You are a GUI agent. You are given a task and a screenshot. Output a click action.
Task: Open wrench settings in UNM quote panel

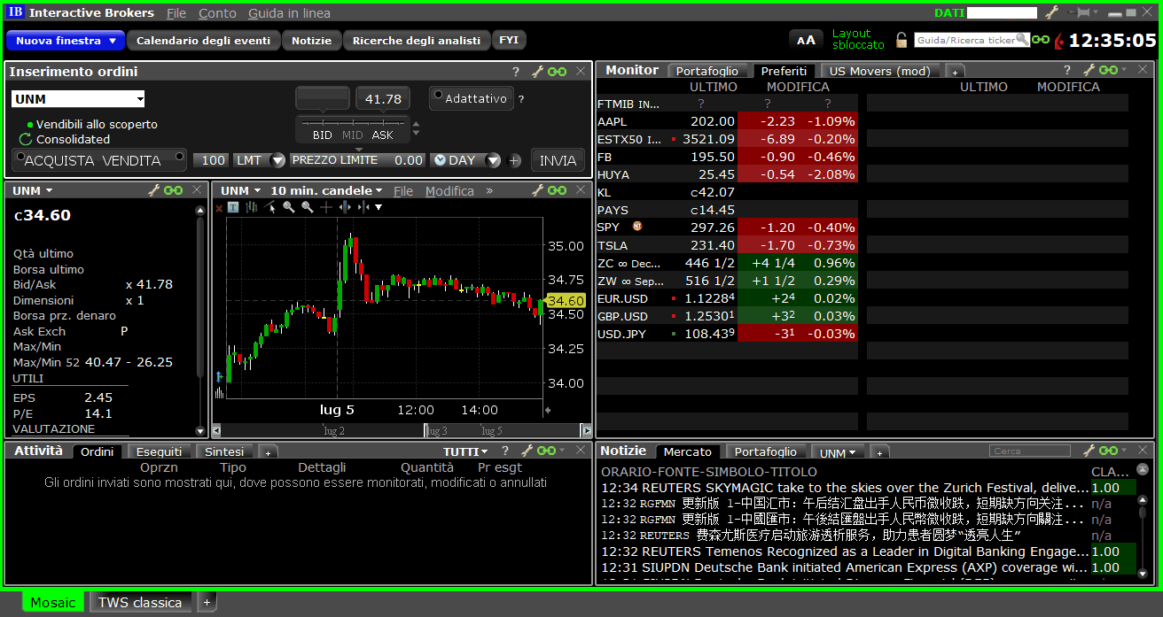click(x=153, y=190)
